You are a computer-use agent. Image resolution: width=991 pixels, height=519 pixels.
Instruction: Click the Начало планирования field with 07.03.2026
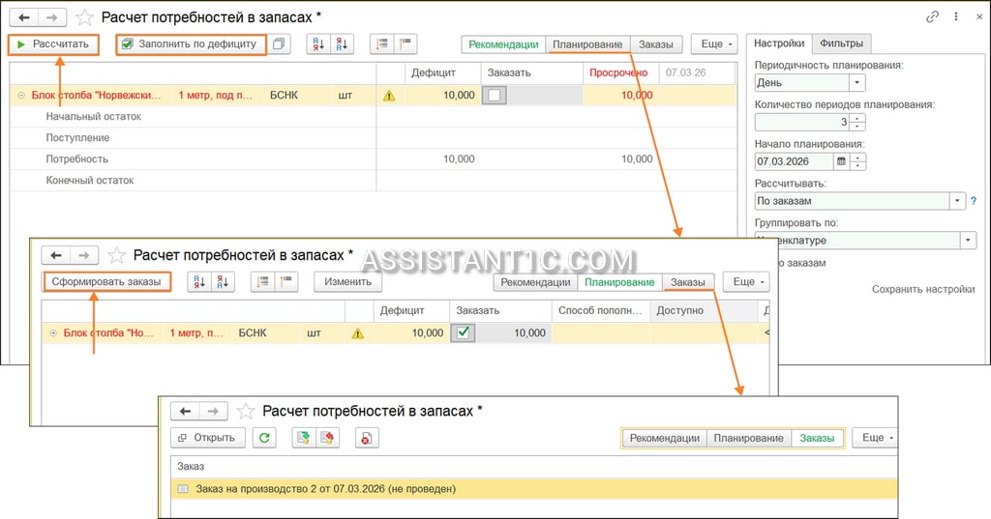click(795, 161)
